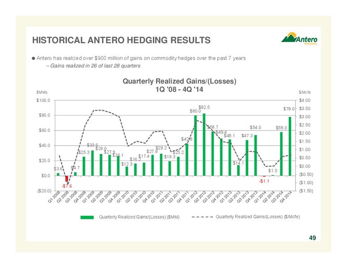Click the chart title 'Quarterly Realized Gains/(Losses)'
Screen dimensions: 347x268
(x=179, y=81)
